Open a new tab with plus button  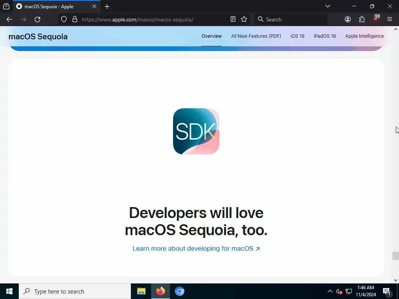pyautogui.click(x=107, y=6)
